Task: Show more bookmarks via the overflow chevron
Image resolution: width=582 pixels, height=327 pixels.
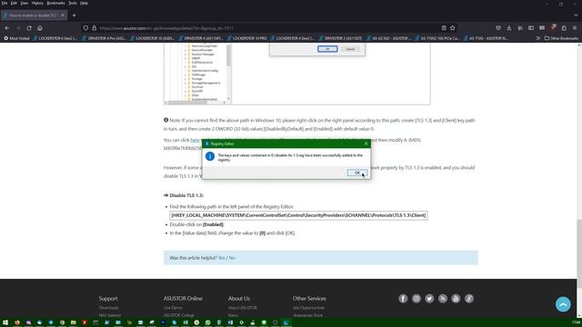Action: (537, 38)
